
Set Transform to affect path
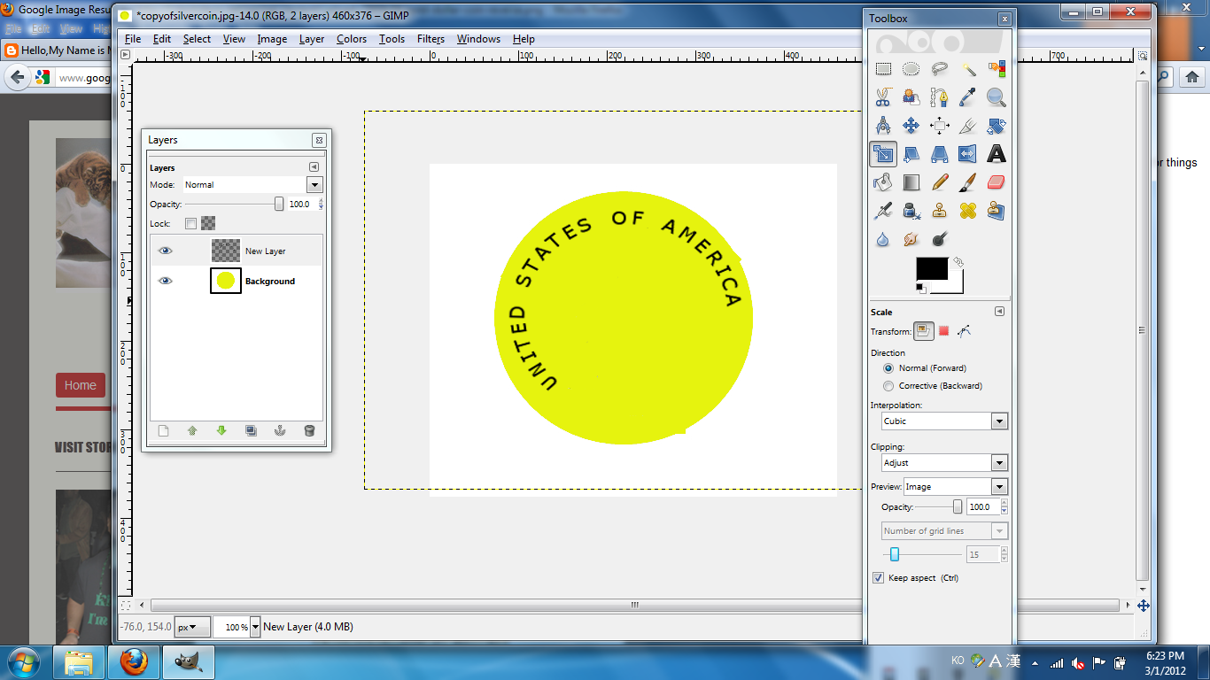pos(965,331)
